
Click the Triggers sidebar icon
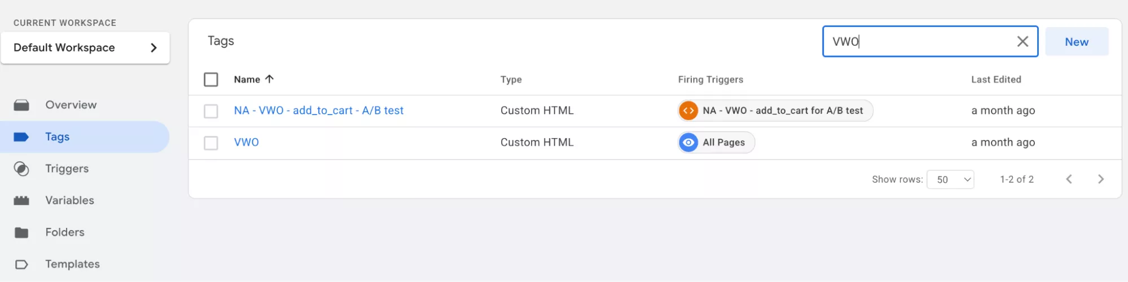pos(21,169)
